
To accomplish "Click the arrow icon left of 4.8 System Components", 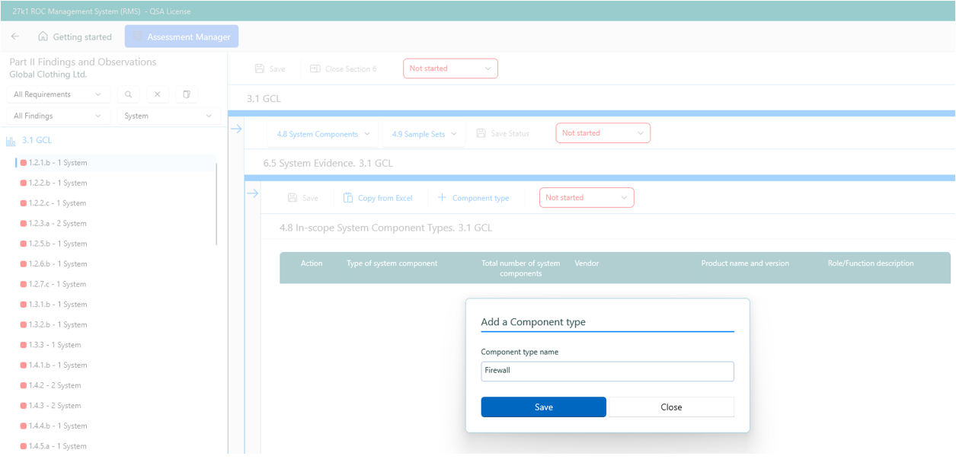I will tap(236, 129).
